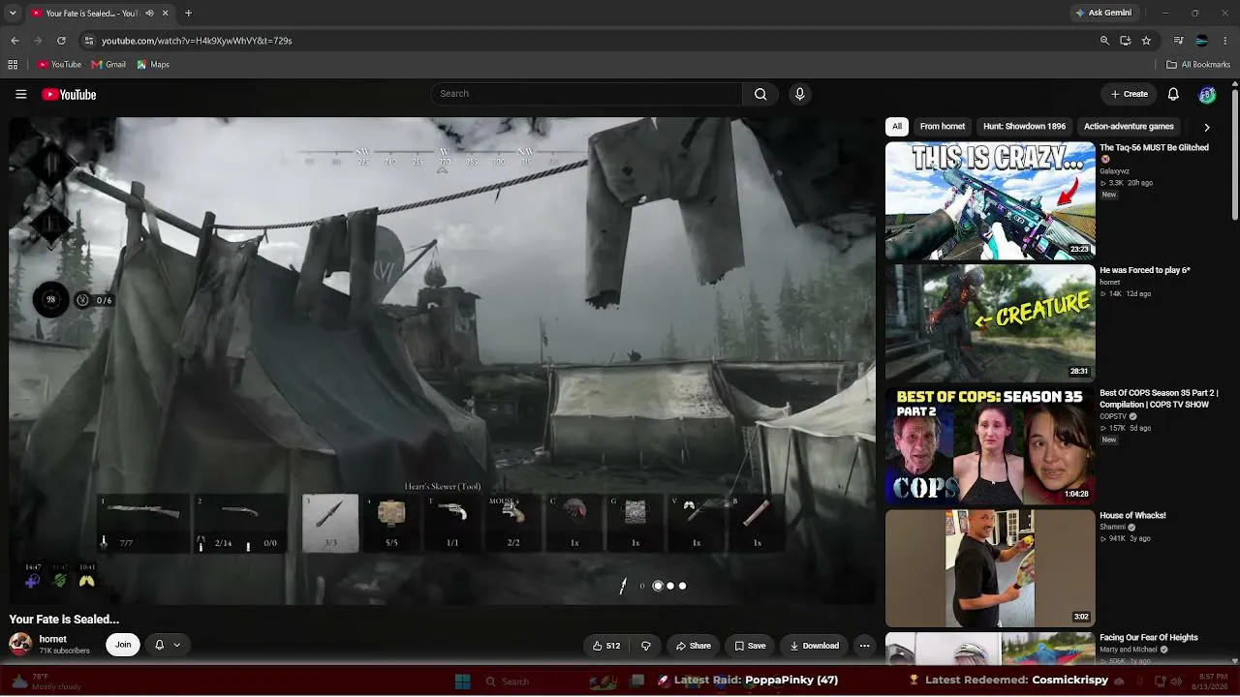
Task: Open a new browser tab
Action: coord(188,14)
